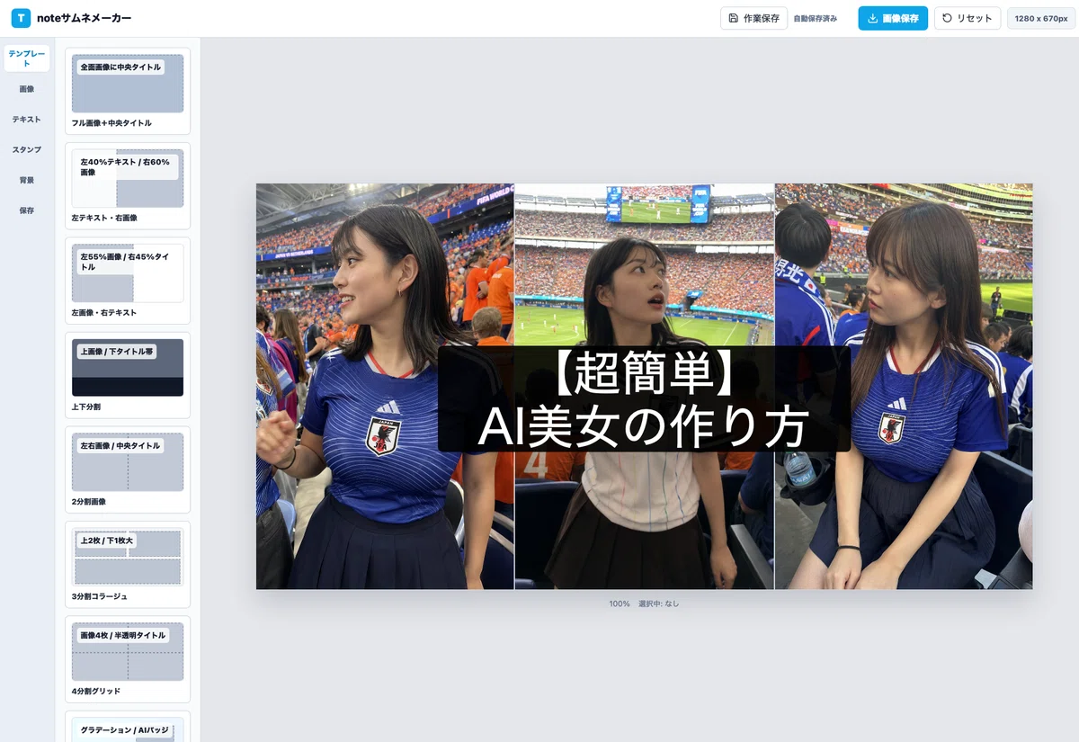This screenshot has height=742, width=1079.
Task: Click the noteサムネメーカー app title
Action: coord(85,18)
